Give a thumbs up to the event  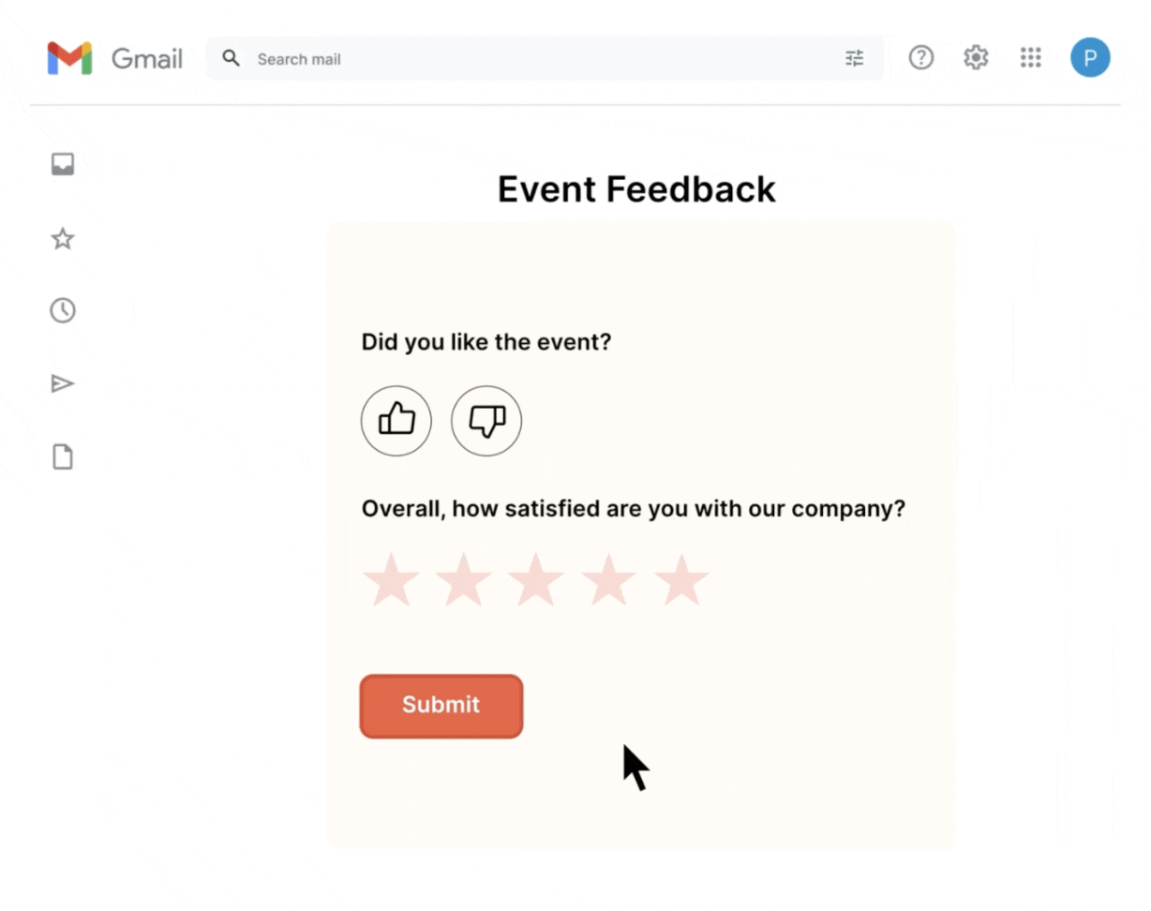point(396,421)
